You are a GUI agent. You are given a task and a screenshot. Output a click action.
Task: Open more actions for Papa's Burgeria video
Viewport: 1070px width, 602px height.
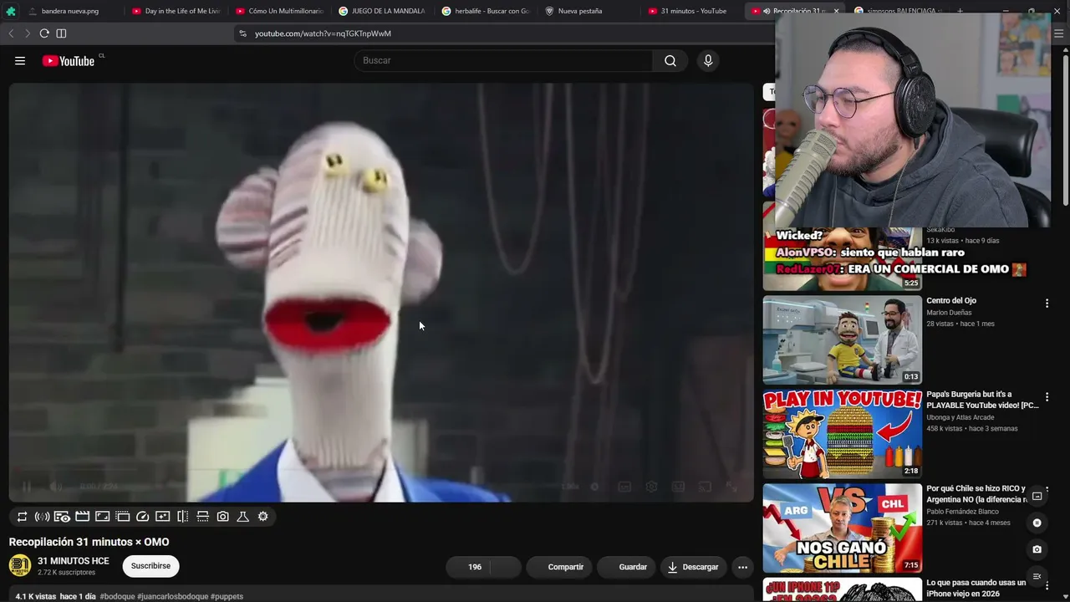click(1047, 397)
